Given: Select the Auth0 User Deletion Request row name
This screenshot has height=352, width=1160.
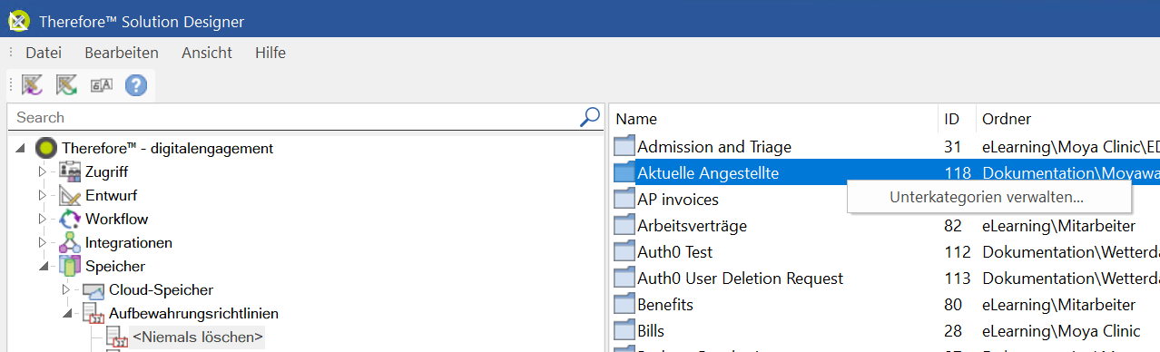Looking at the screenshot, I should pos(741,278).
